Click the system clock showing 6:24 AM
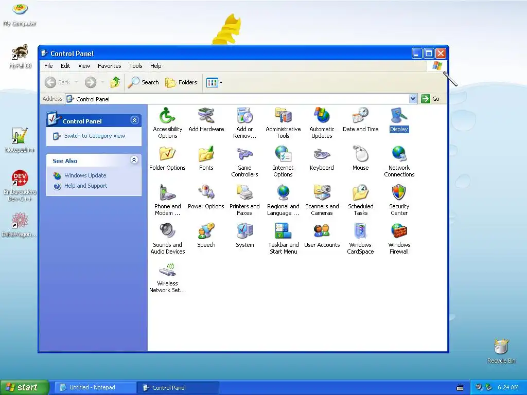 pyautogui.click(x=508, y=387)
